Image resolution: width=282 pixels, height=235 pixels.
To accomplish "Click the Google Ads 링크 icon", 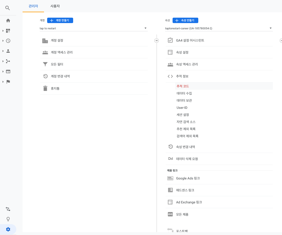I will point(170,178).
